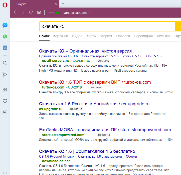
Task: Open Speed Dial from the sidebar
Action: [5, 90]
